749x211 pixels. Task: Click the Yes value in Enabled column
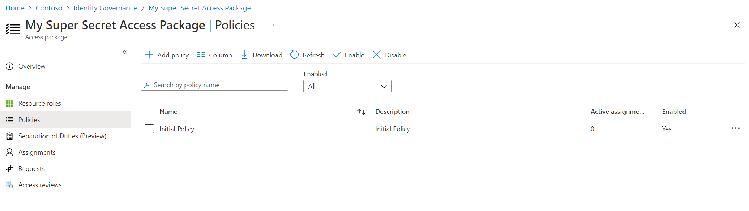667,129
